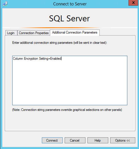Place cursor on the word Enabled

[x=56, y=59]
